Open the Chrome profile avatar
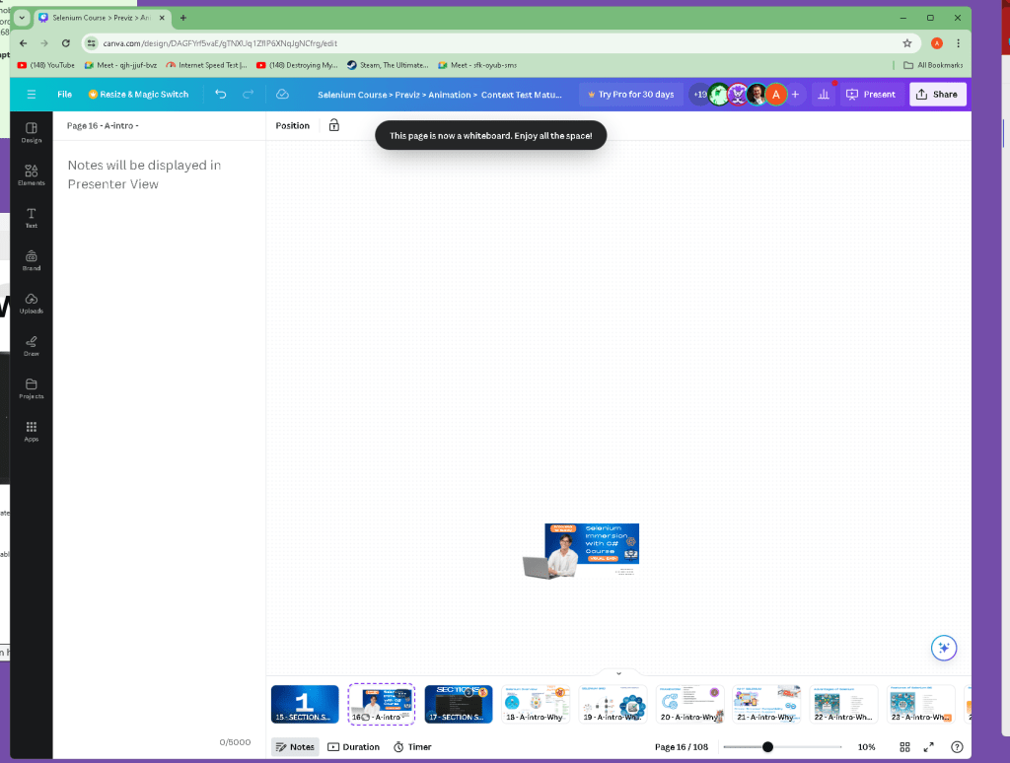This screenshot has height=763, width=1010. click(x=937, y=43)
